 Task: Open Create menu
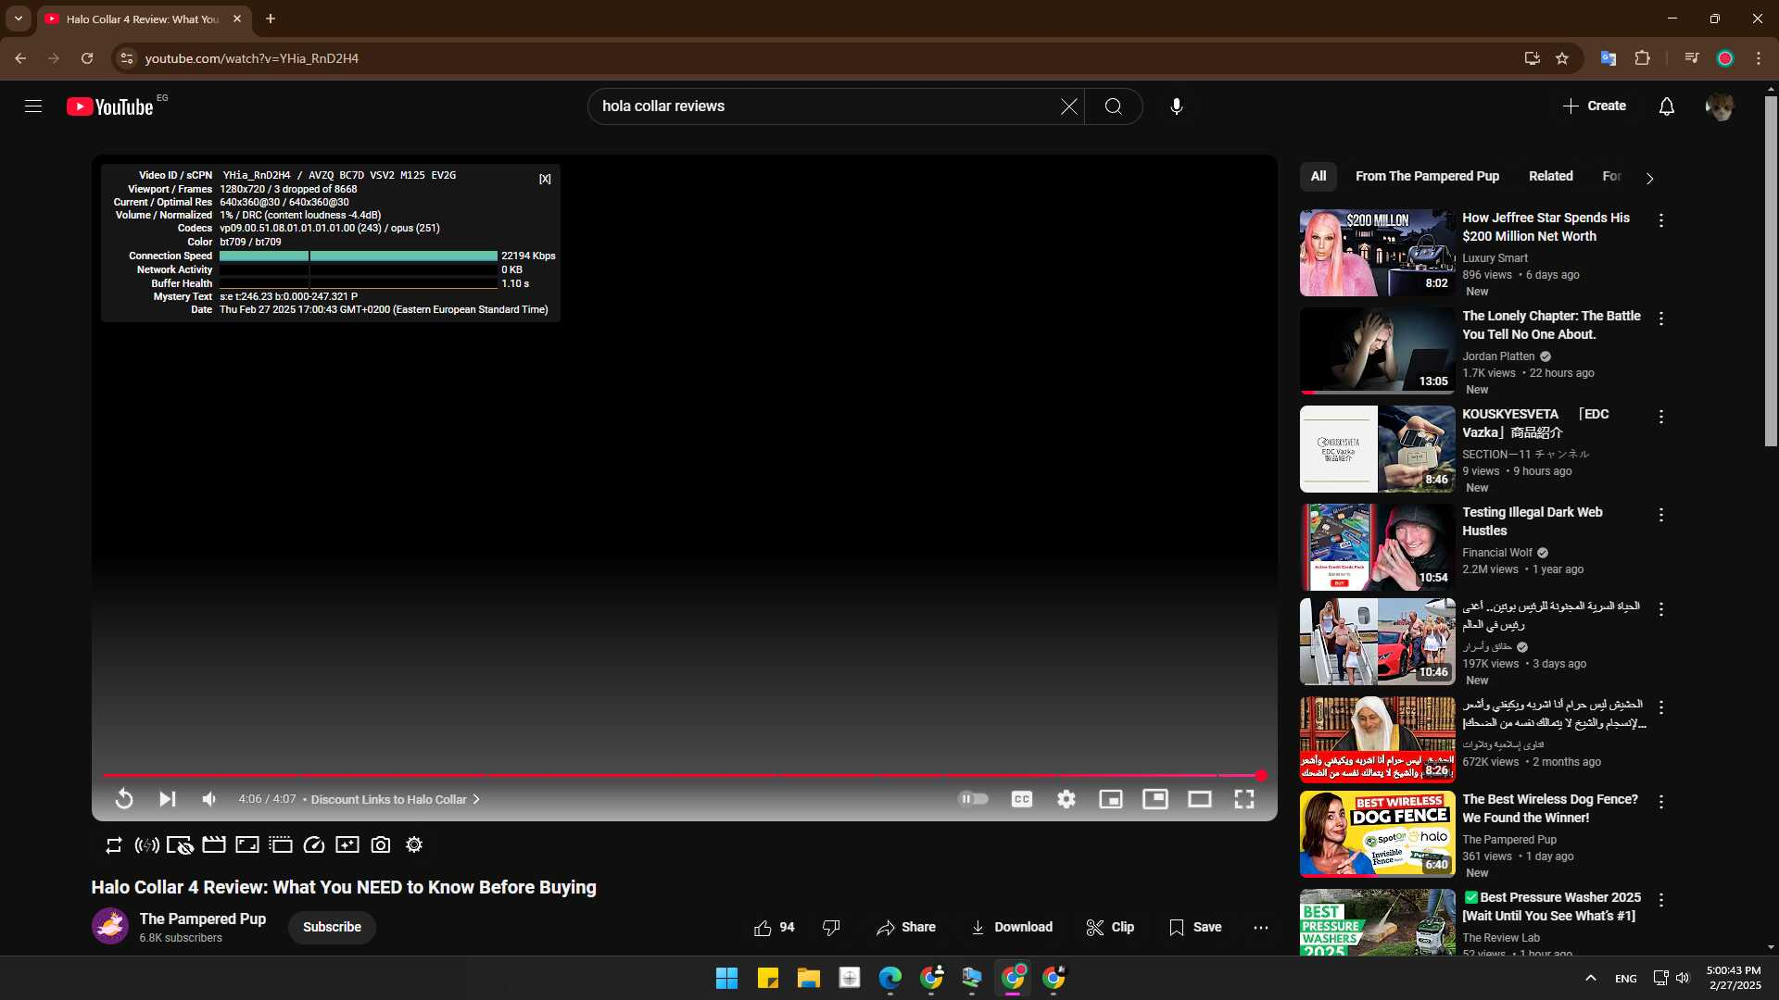click(1595, 106)
